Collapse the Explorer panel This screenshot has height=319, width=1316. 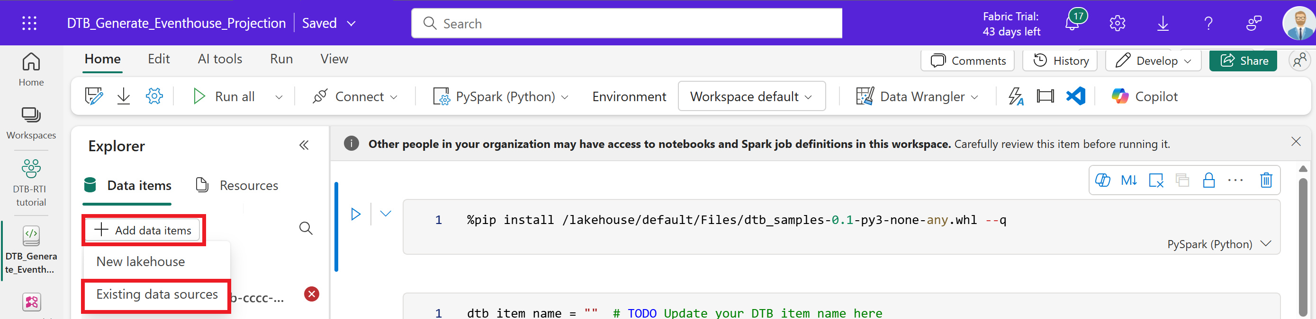pyautogui.click(x=304, y=146)
